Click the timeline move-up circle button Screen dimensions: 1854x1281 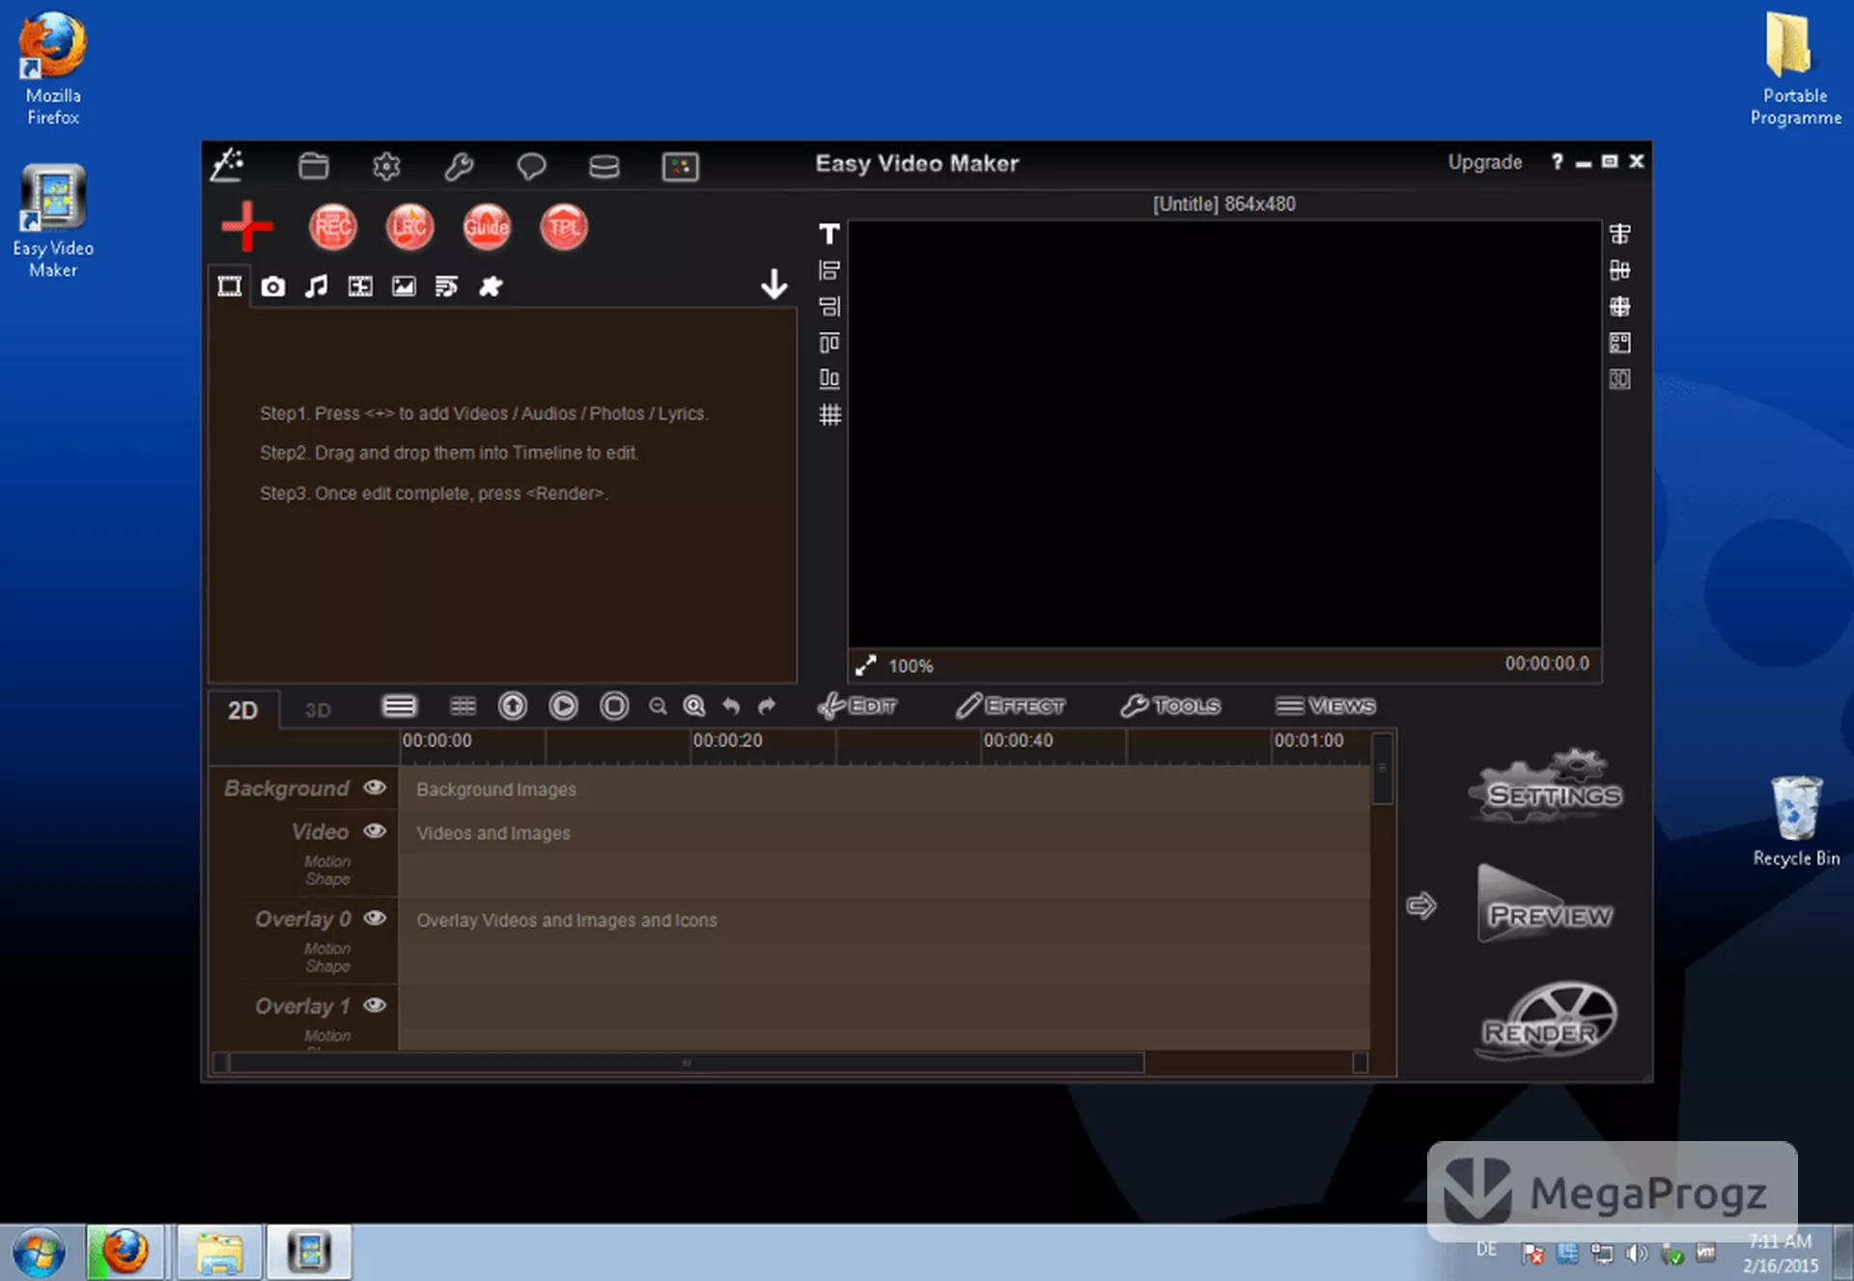513,707
